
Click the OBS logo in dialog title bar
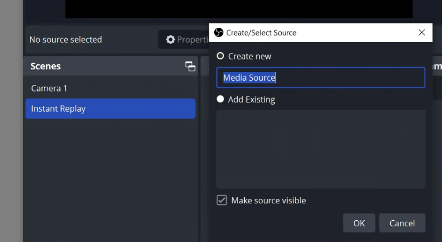tap(219, 33)
